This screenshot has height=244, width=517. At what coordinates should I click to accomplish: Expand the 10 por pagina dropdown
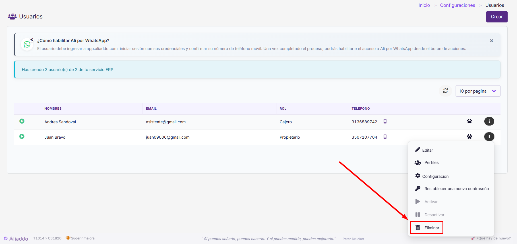coord(478,91)
